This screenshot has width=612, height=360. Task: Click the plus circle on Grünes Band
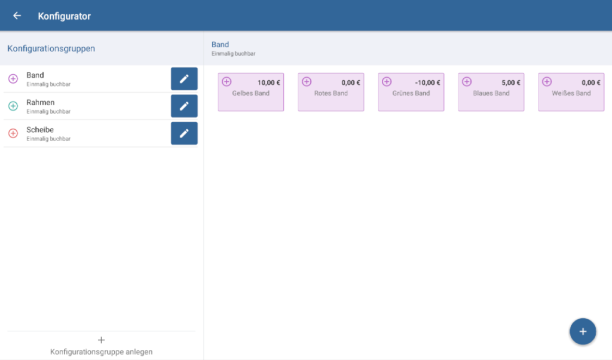[387, 82]
